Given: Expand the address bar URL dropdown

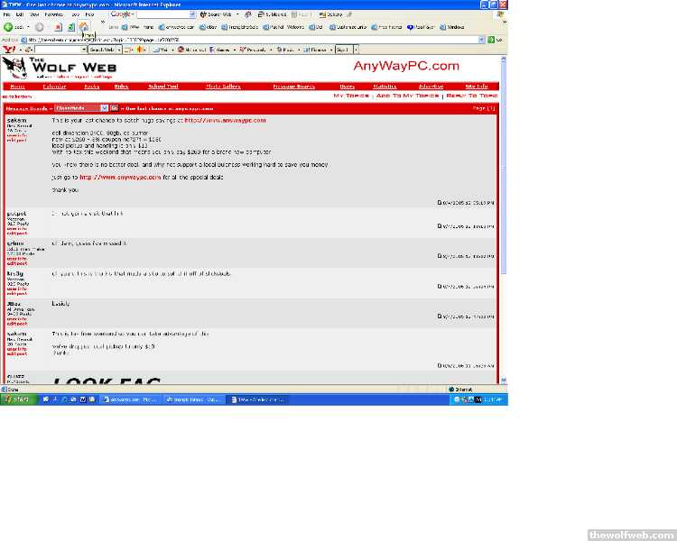Looking at the screenshot, I should click(480, 40).
